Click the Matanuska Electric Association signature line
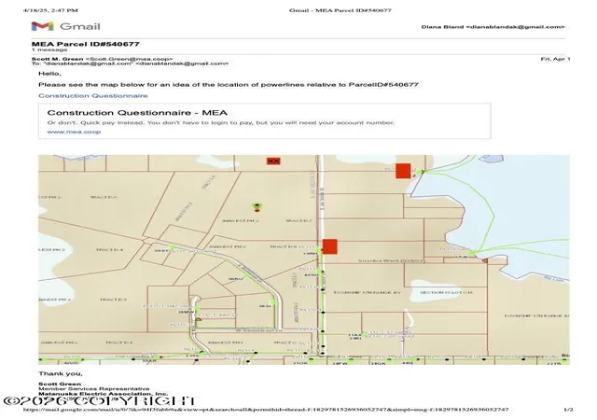This screenshot has width=597, height=420. 103,394
